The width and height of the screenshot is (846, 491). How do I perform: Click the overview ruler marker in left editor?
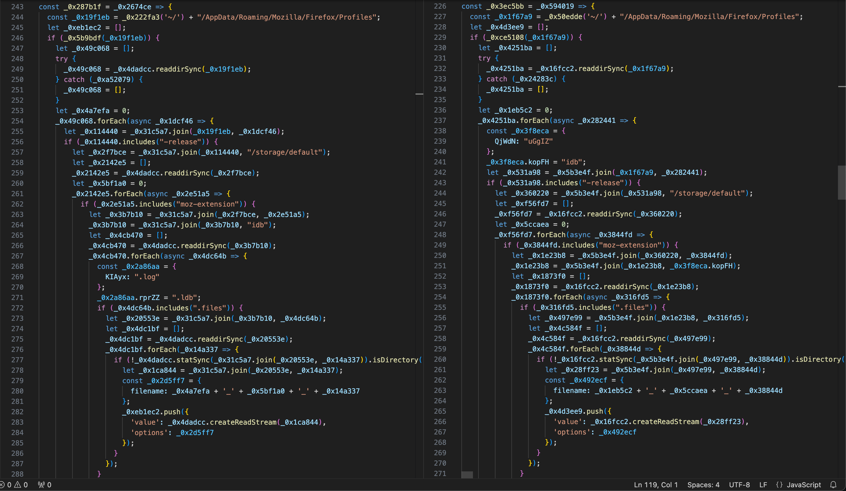point(419,94)
